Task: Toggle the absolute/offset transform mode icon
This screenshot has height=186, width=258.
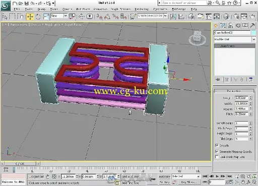Action: coord(54,176)
